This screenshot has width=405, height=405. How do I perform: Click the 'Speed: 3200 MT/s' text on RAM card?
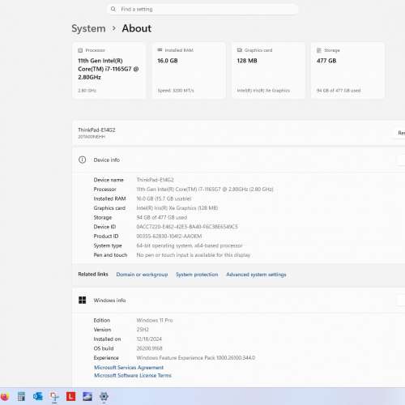[176, 91]
